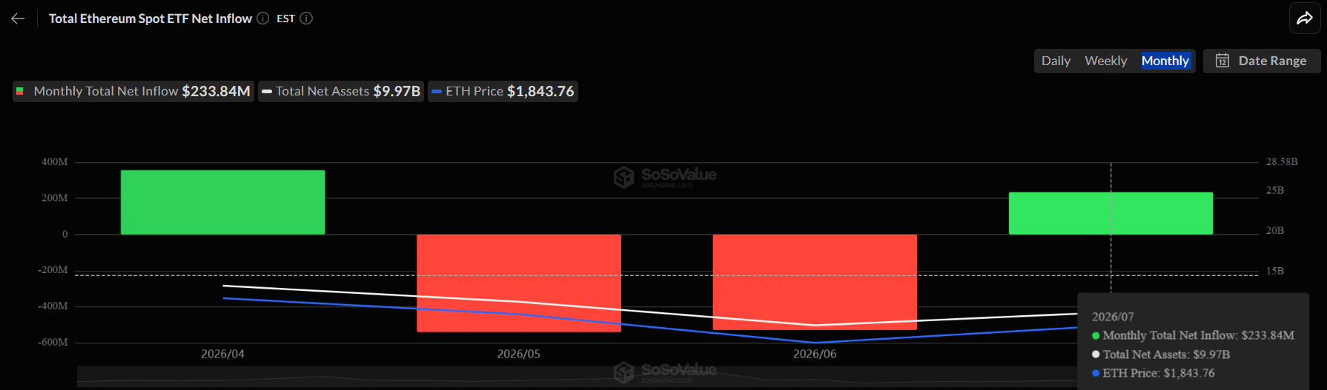Share the chart with the share icon
The image size is (1327, 390).
coord(1305,19)
